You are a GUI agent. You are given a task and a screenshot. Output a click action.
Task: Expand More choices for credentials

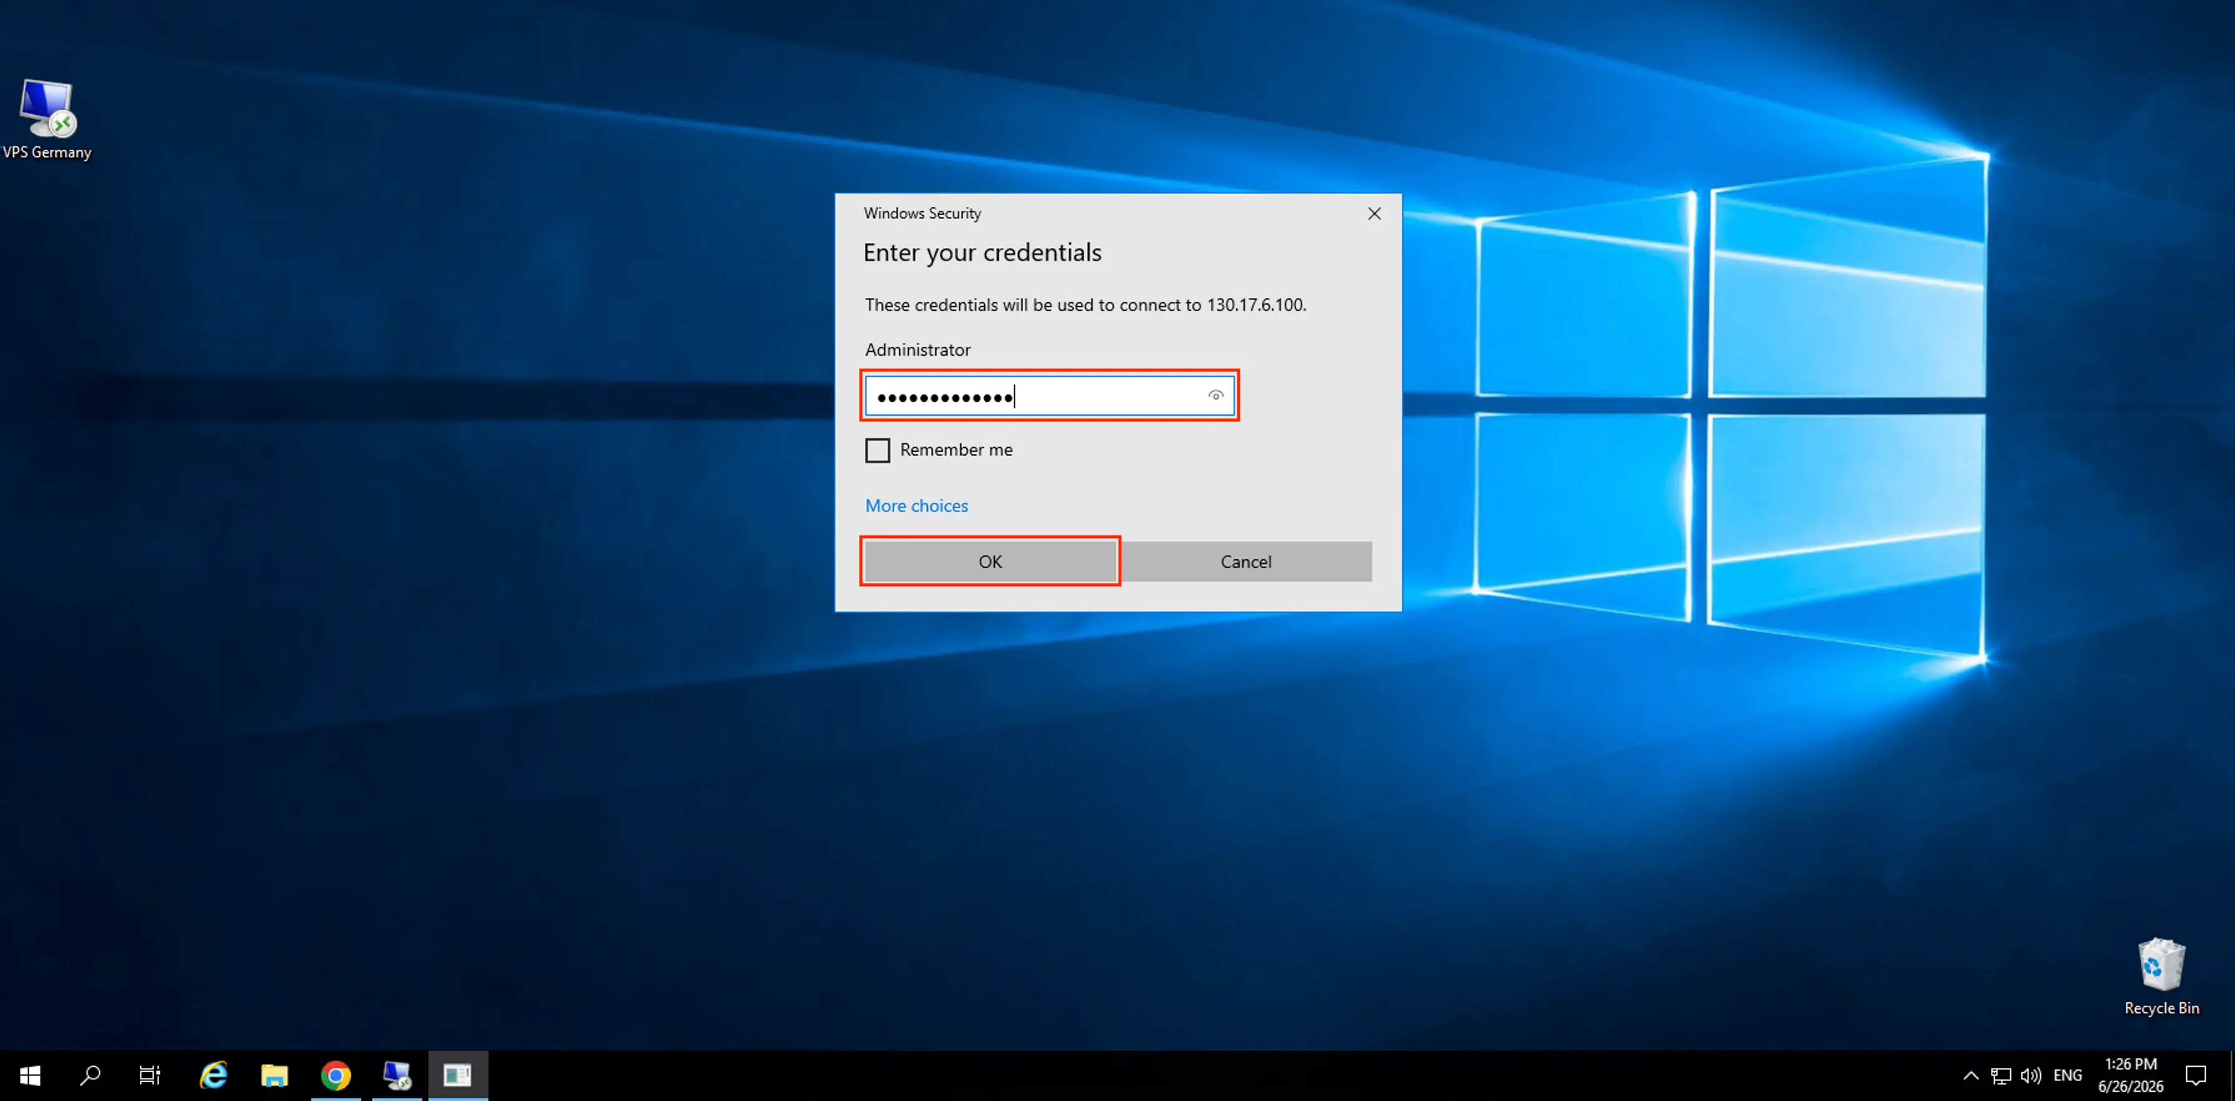click(x=916, y=506)
